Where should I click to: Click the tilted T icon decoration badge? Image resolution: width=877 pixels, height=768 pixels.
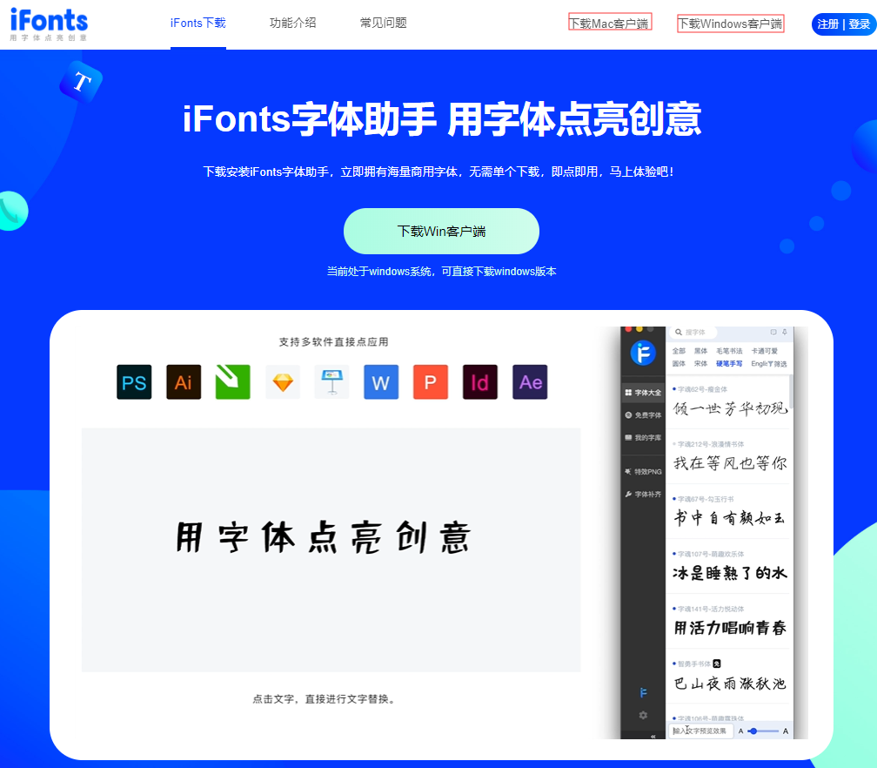tap(81, 82)
